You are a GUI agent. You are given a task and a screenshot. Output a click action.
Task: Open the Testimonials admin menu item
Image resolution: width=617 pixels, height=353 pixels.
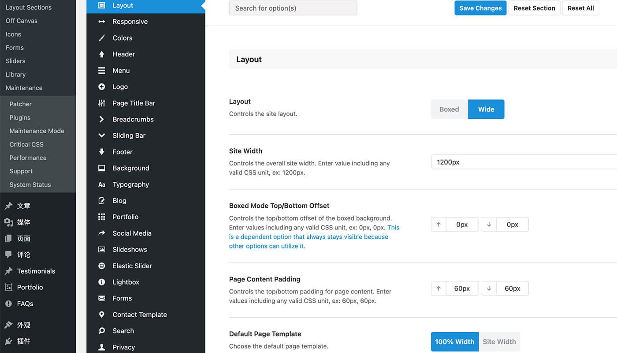(x=36, y=271)
